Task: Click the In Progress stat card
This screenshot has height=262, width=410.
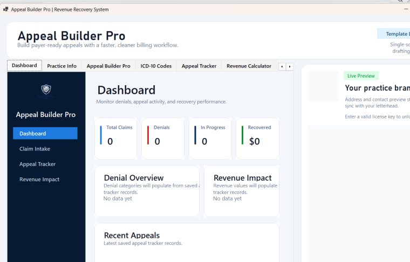Action: [x=210, y=139]
